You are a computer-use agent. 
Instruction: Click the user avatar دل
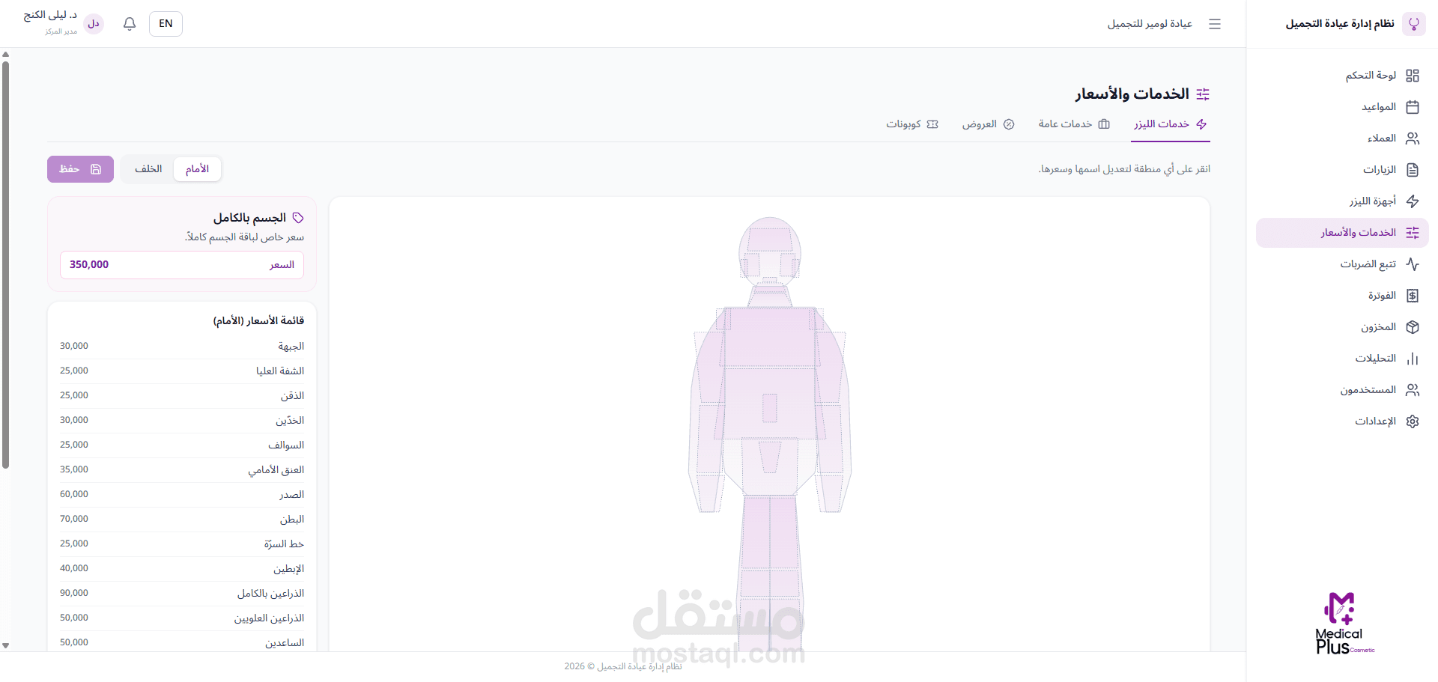coord(94,24)
